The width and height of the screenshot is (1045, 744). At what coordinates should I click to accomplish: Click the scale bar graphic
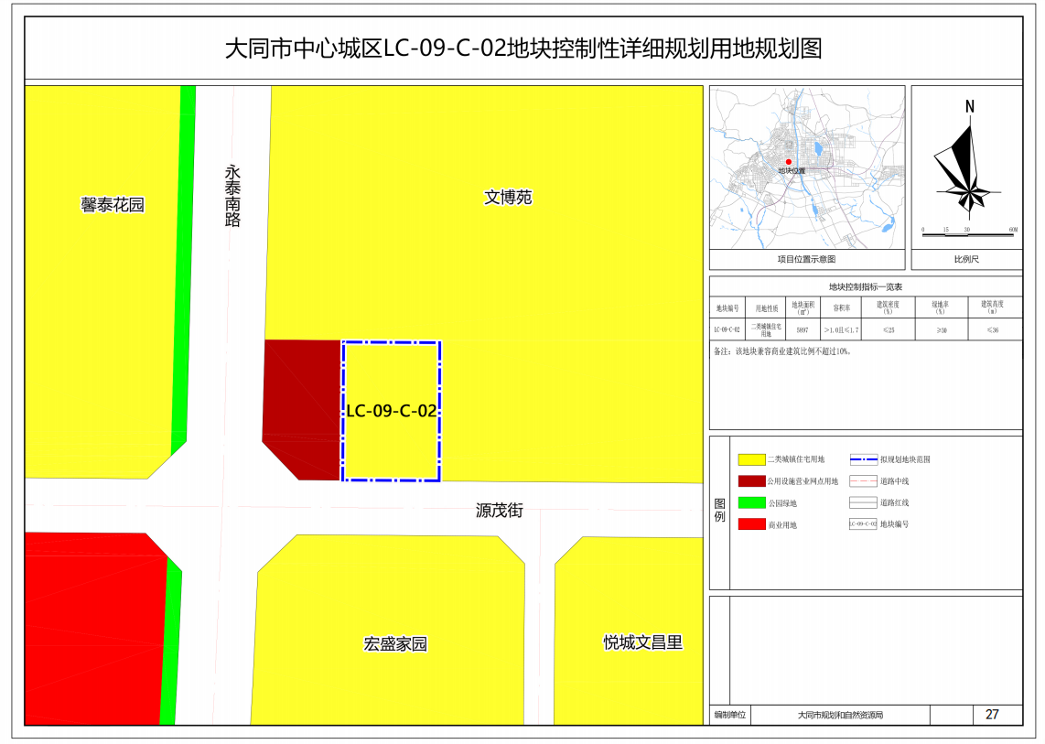coord(968,234)
